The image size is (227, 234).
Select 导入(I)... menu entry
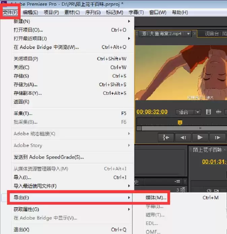[73, 177]
